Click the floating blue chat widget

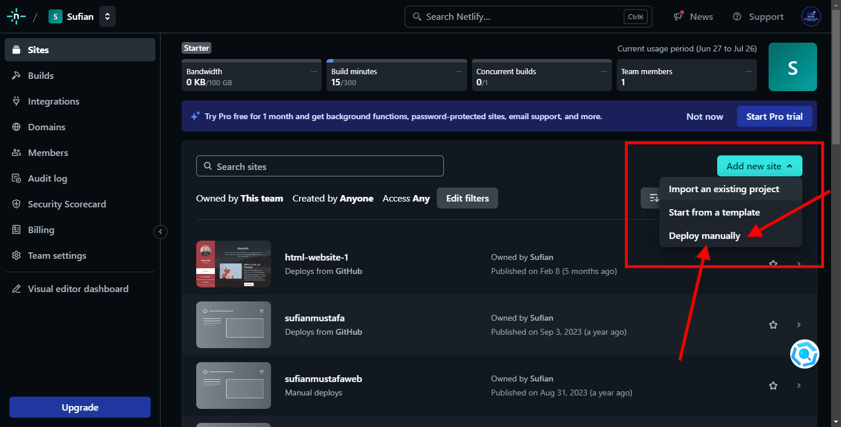805,354
